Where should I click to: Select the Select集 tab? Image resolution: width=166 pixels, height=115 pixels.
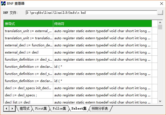79,109
